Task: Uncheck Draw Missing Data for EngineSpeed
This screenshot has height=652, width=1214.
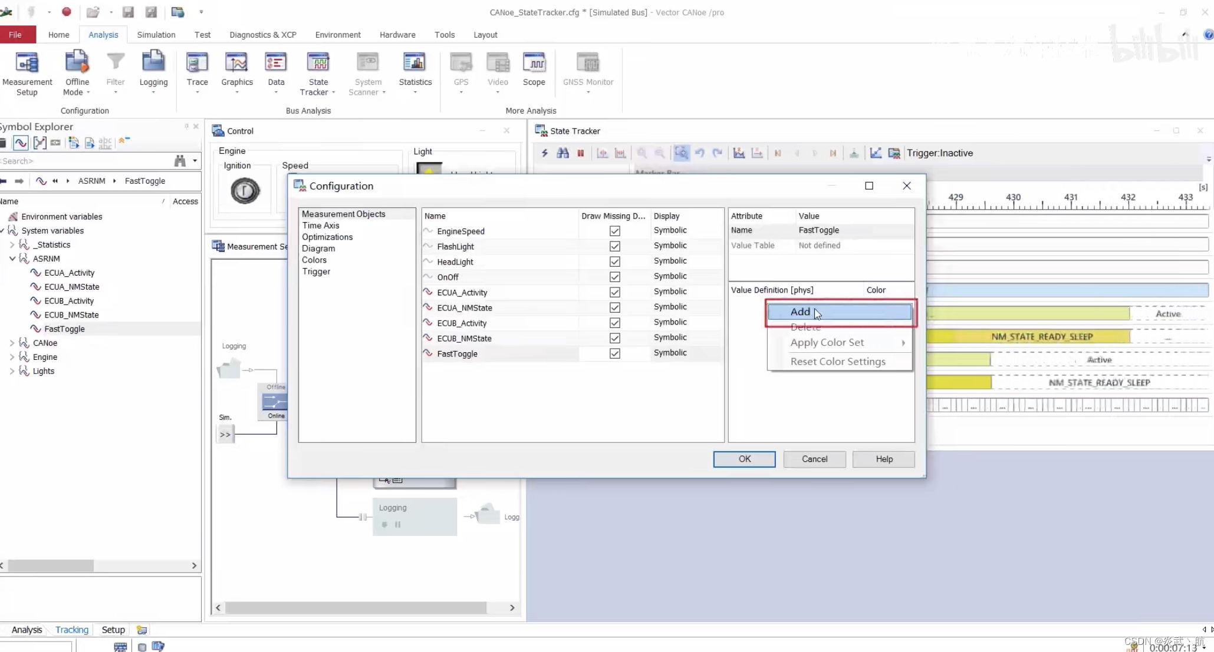Action: (614, 231)
